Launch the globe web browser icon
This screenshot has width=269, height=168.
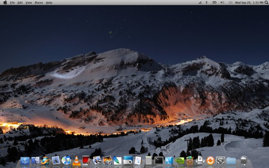point(45,160)
